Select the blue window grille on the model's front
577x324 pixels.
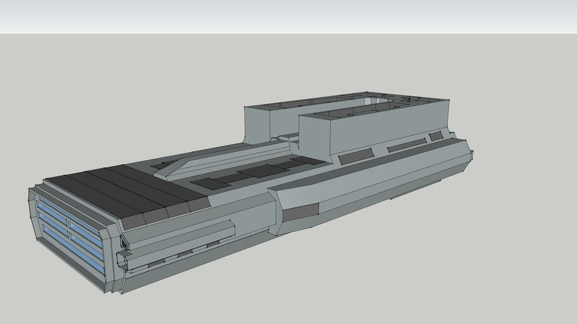[x=70, y=236]
